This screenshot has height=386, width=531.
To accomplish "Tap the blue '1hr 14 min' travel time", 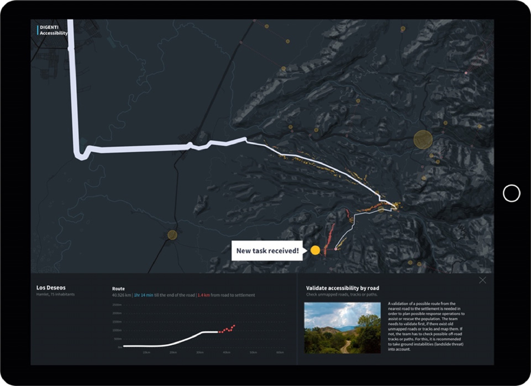I will coord(143,295).
